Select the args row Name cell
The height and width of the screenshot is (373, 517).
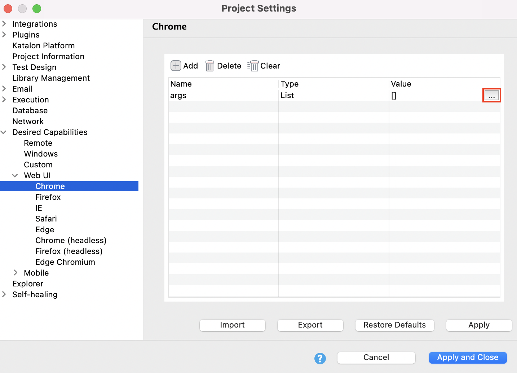tap(223, 96)
